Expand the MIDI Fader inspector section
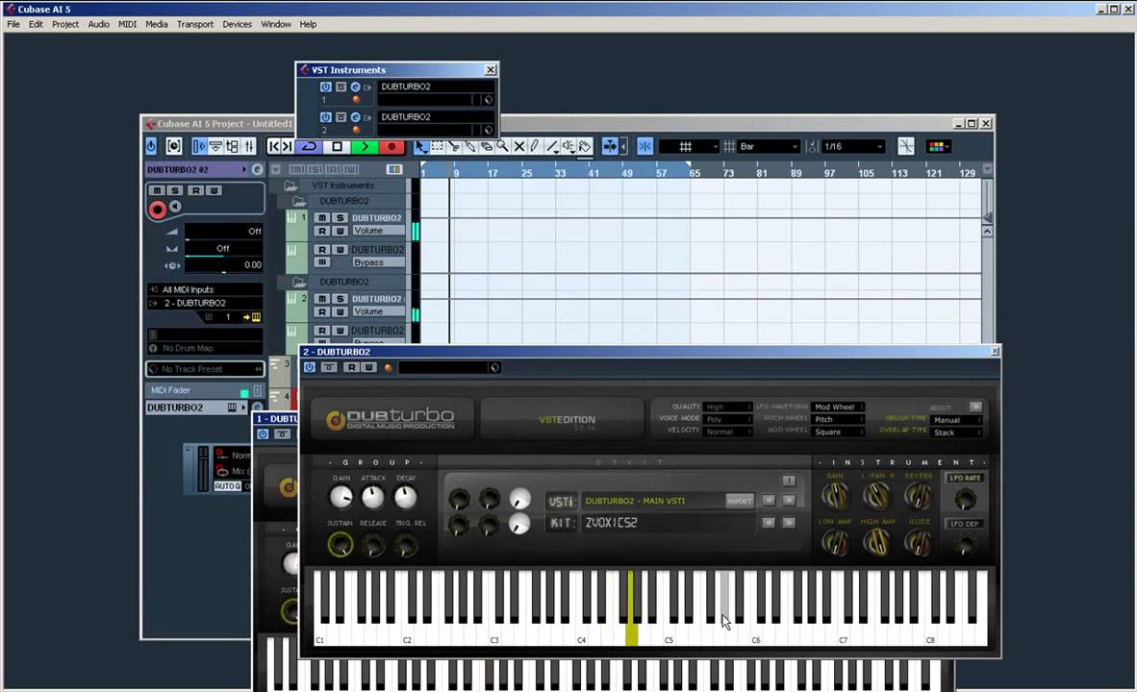Screen dimensions: 1137x692 click(205, 390)
